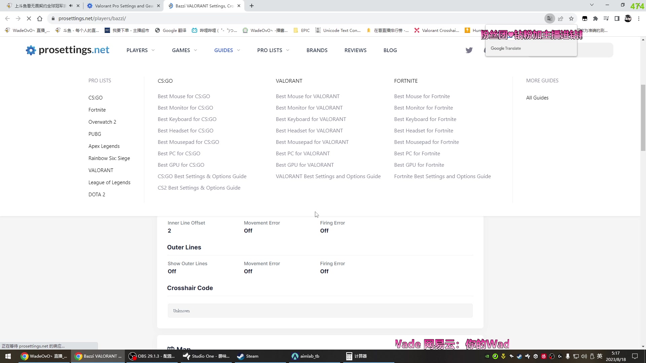This screenshot has height=363, width=646.
Task: Open the BLOG menu item
Action: tap(390, 50)
